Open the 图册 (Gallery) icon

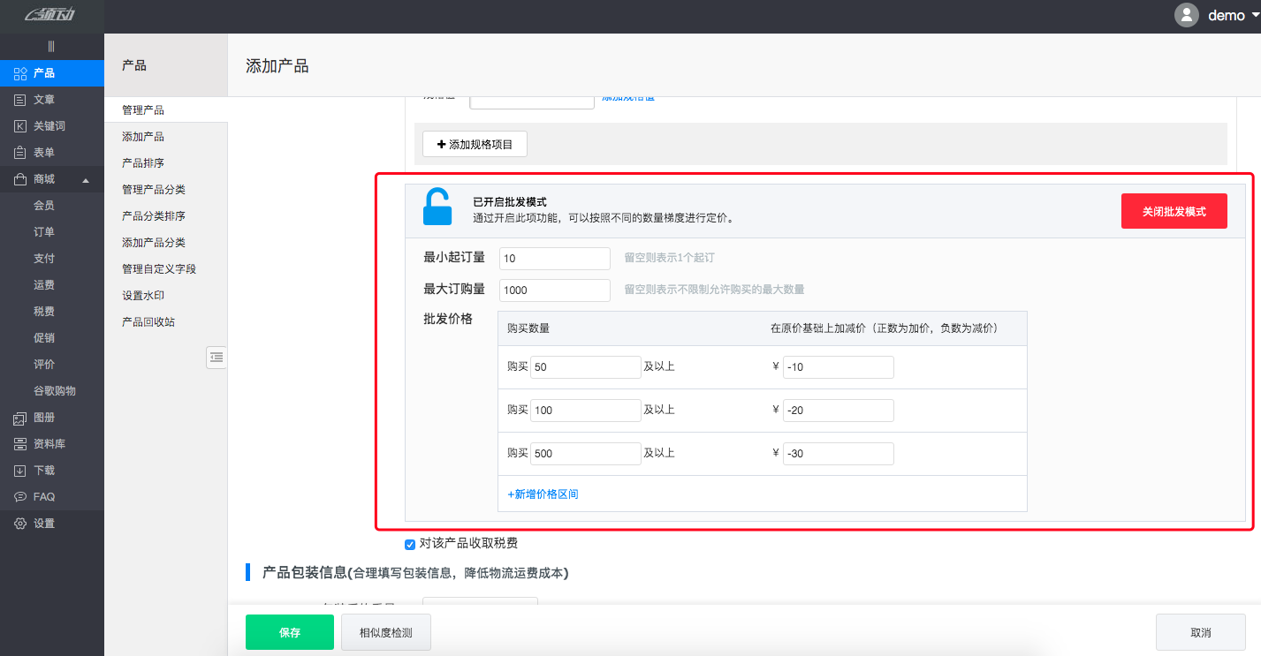[x=20, y=417]
